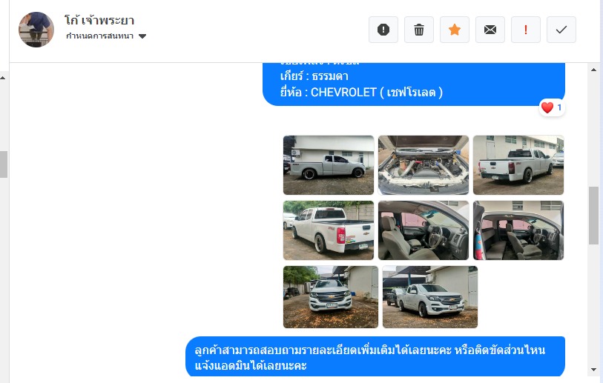Click the chat scroll down arrow

pyautogui.click(x=594, y=370)
